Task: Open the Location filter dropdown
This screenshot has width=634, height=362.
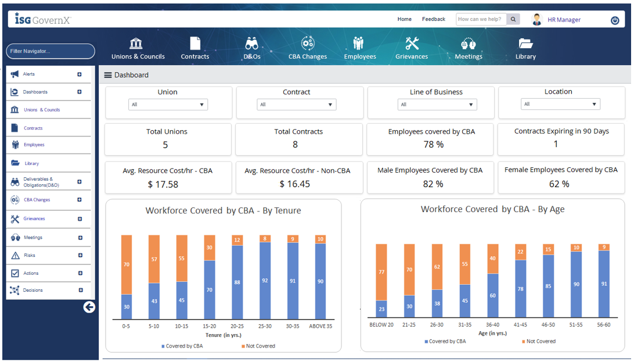Action: [x=560, y=105]
